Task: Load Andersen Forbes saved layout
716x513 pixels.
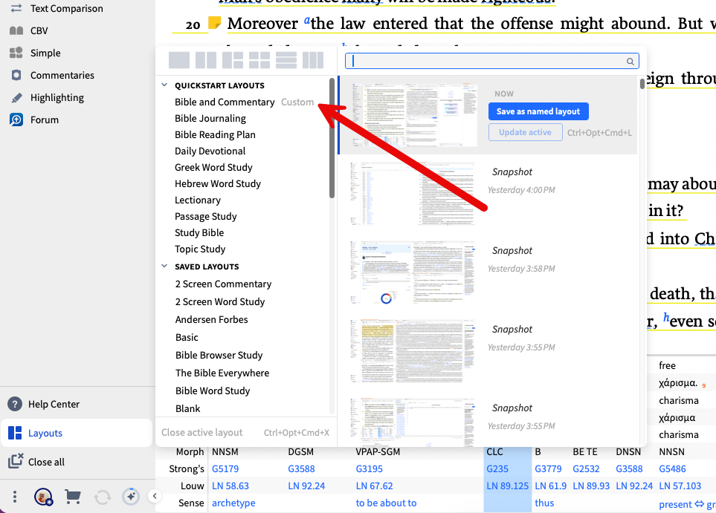Action: [x=211, y=320]
